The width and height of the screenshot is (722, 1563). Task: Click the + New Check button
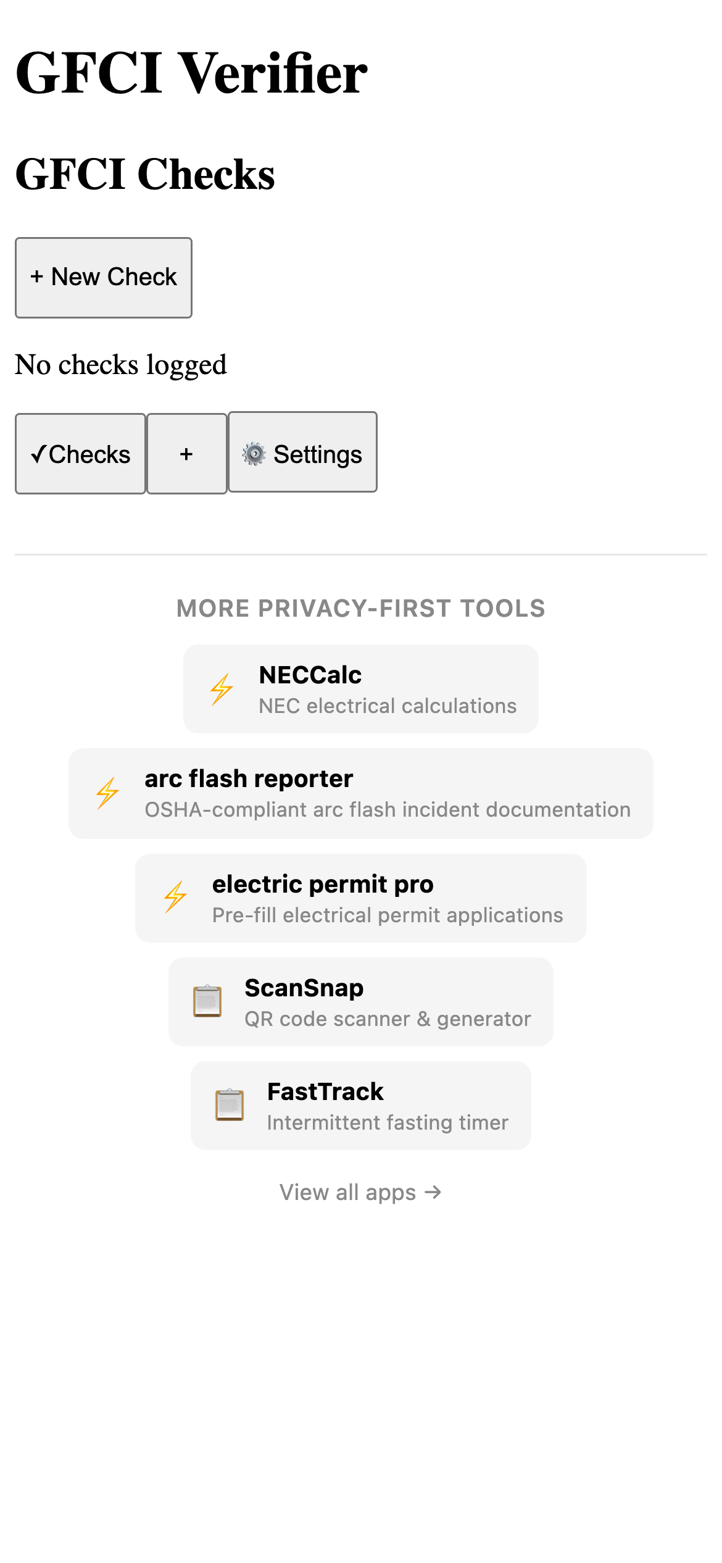point(103,277)
